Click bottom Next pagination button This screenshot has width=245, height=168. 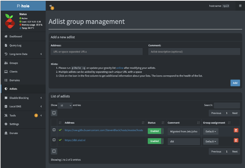point(235,151)
